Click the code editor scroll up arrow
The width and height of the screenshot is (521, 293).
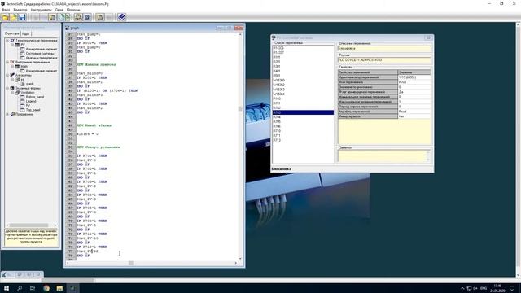click(240, 34)
